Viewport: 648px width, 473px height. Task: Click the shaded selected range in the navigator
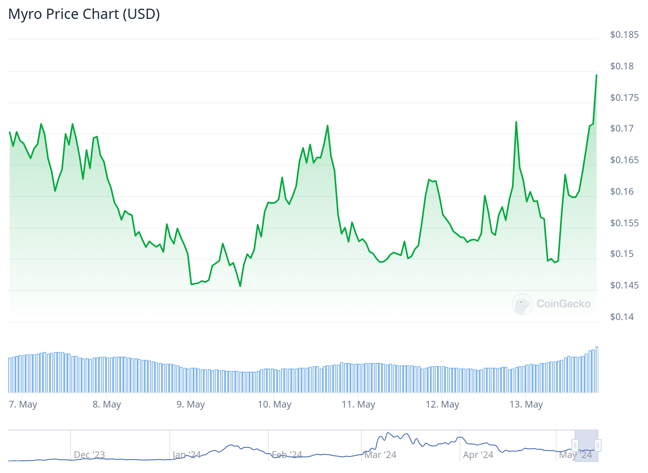pyautogui.click(x=587, y=446)
